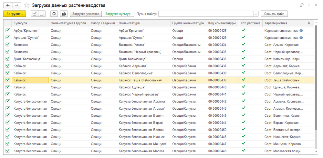Select cell Кабачок 'Черный красавец' in Номенклатура

coord(144,94)
